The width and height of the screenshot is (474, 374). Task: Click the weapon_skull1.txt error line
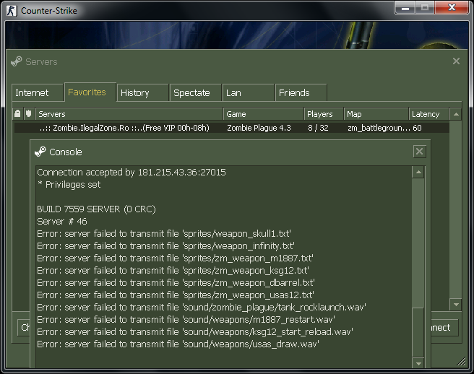click(164, 233)
